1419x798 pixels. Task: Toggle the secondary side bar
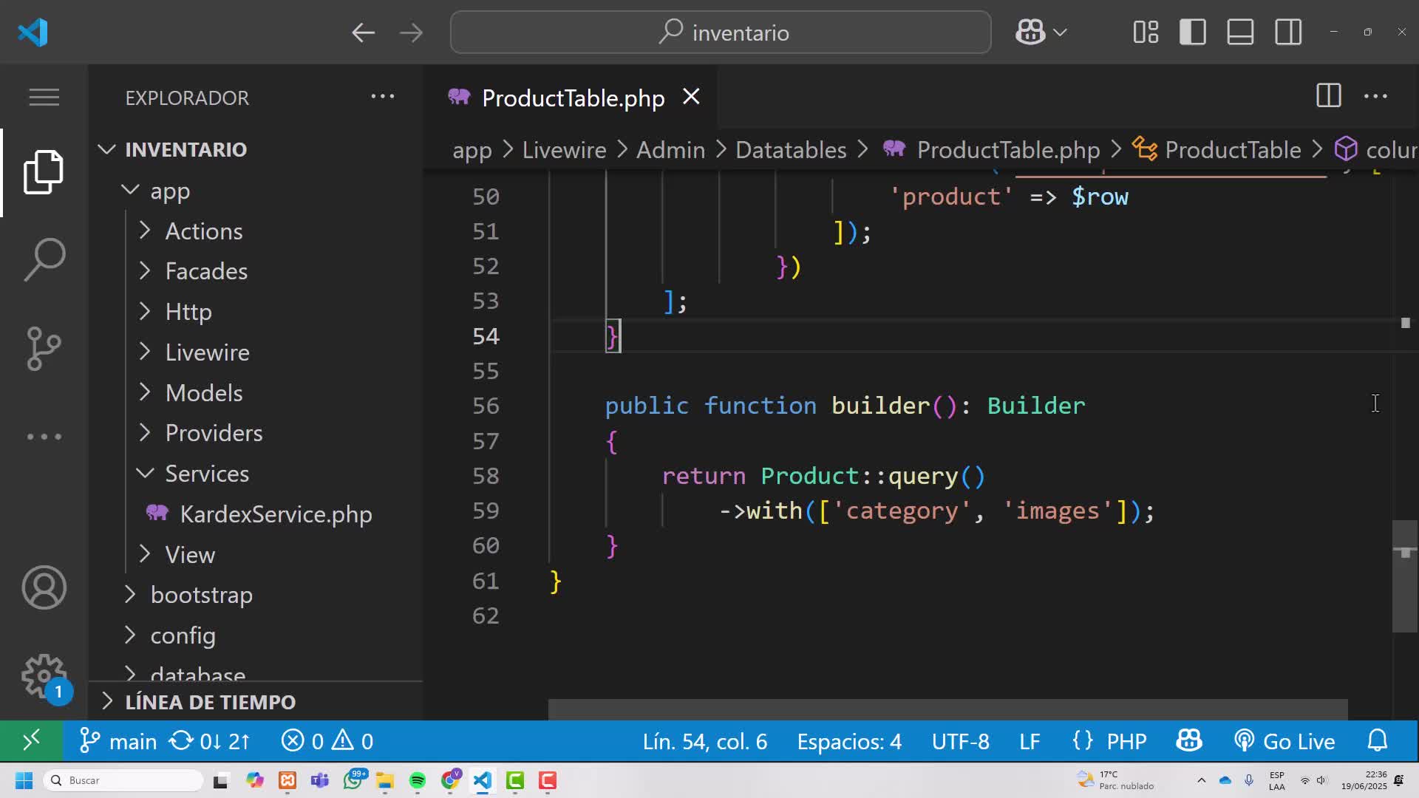[1288, 33]
